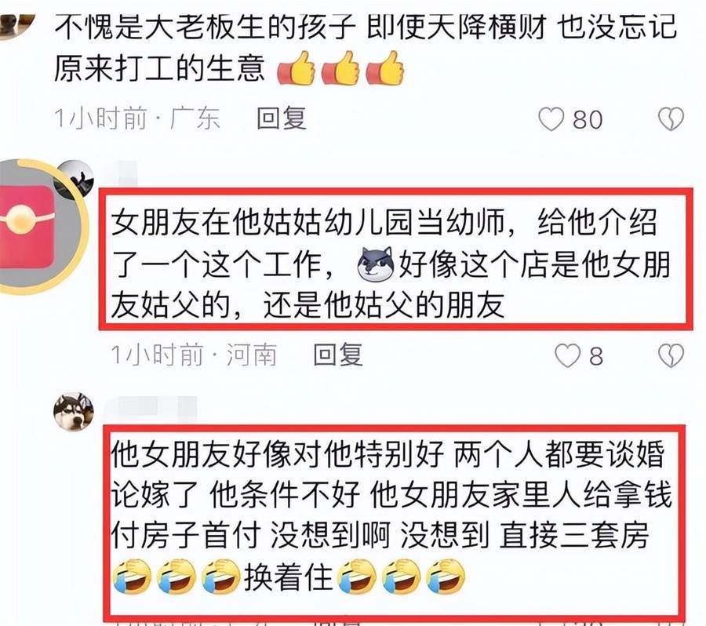Tap broken heart on the Henan comment
This screenshot has width=706, height=626.
671,356
